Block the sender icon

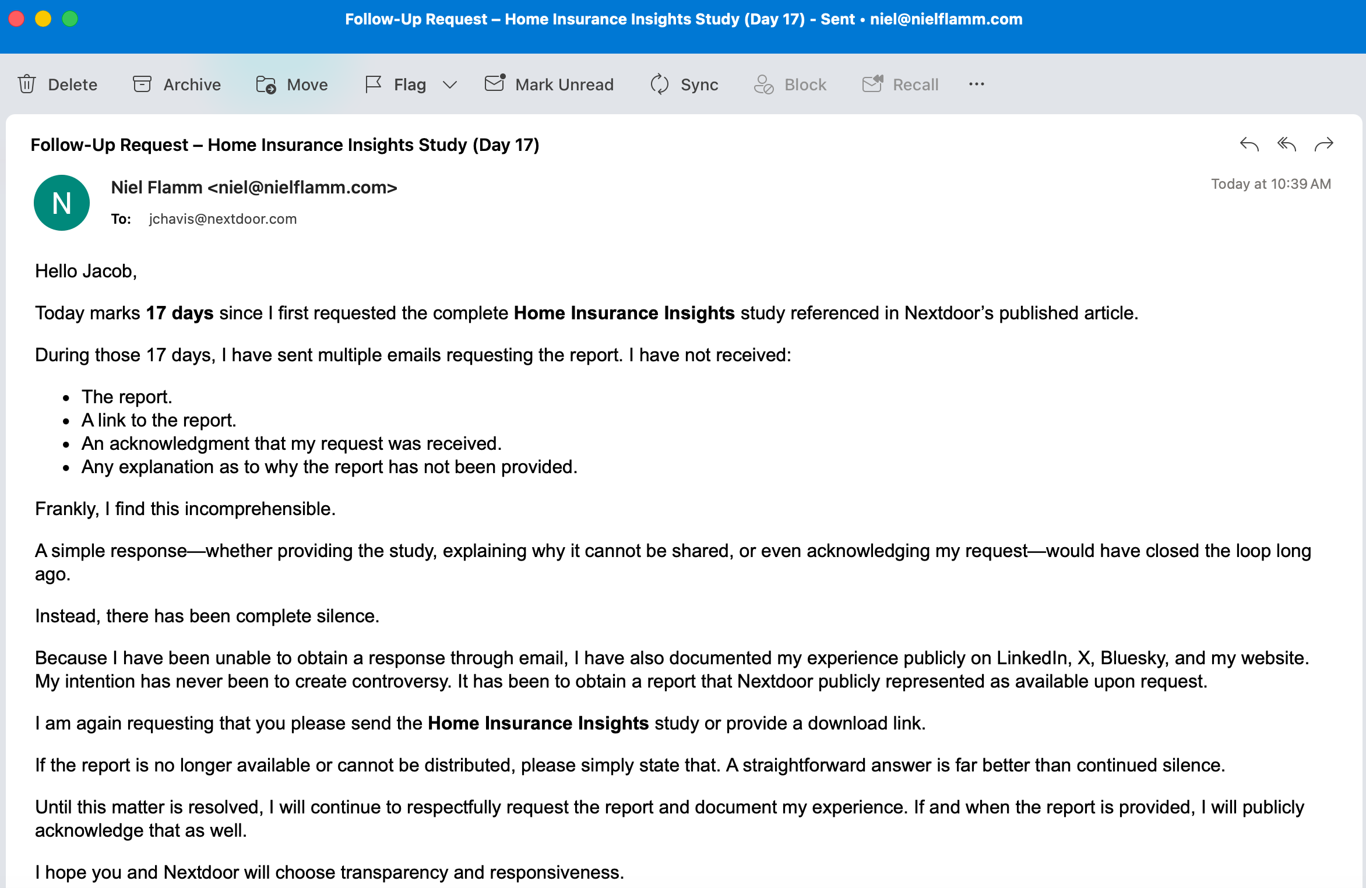coord(763,84)
